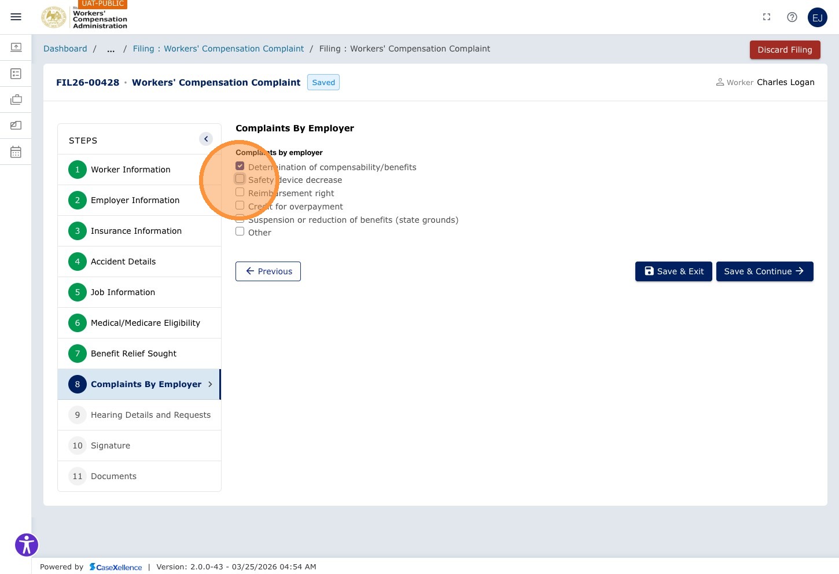
Task: Click the worker name Charles Logan
Action: [785, 82]
